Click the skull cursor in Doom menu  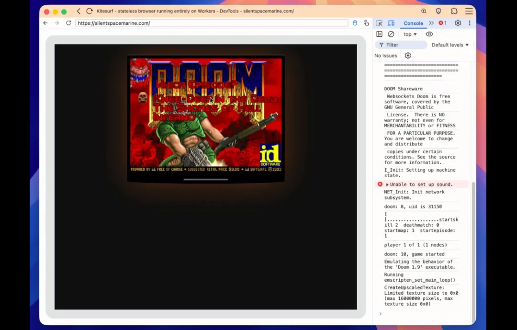(143, 97)
